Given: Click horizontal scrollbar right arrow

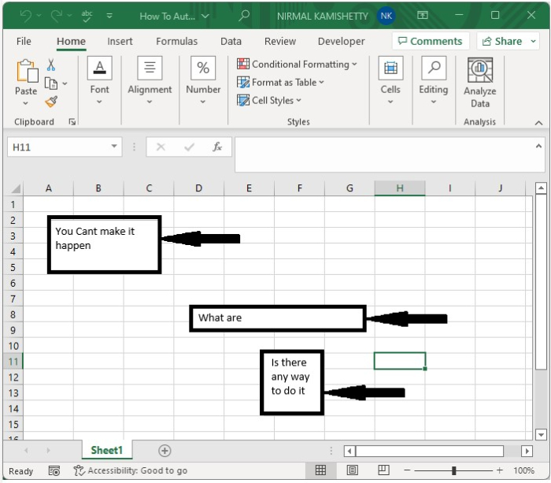Looking at the screenshot, I should (527, 451).
